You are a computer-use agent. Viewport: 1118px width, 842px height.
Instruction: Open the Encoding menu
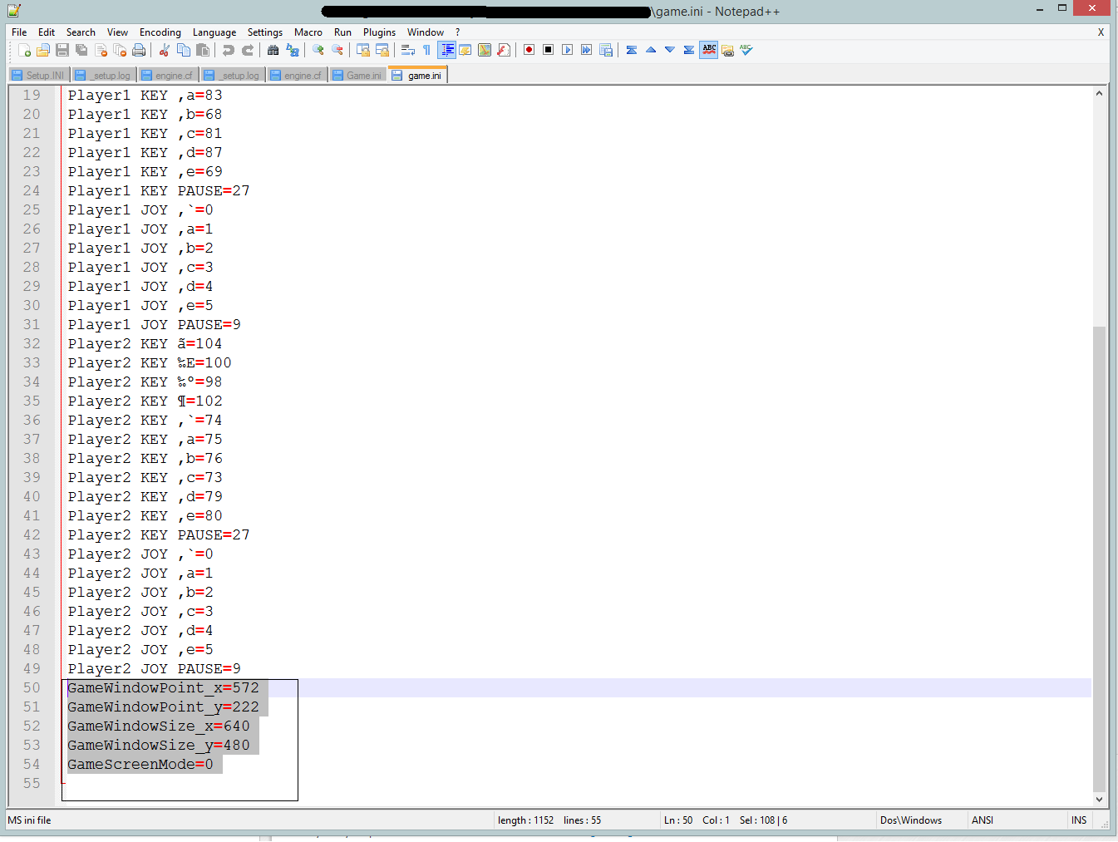pyautogui.click(x=160, y=32)
